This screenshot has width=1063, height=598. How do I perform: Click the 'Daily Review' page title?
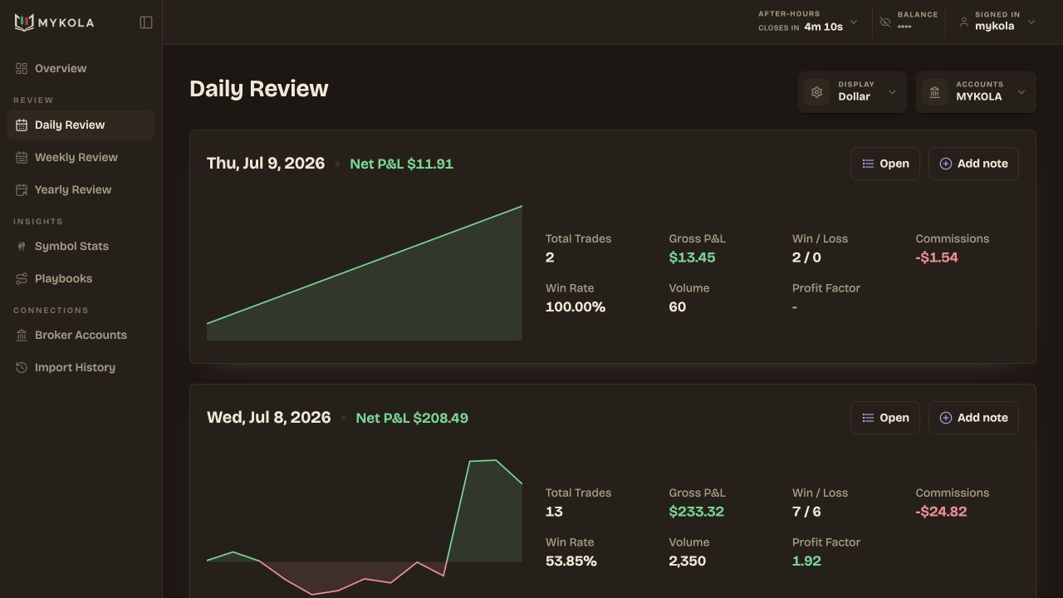259,89
